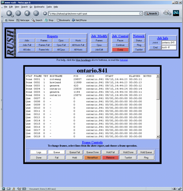Click into the Jobid text field

(x=169, y=43)
